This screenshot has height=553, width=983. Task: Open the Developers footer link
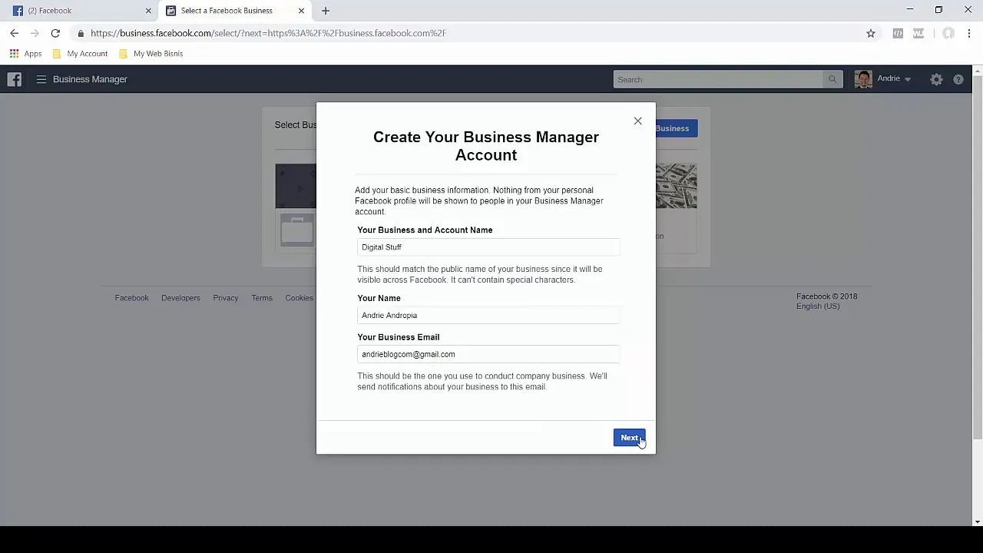180,298
